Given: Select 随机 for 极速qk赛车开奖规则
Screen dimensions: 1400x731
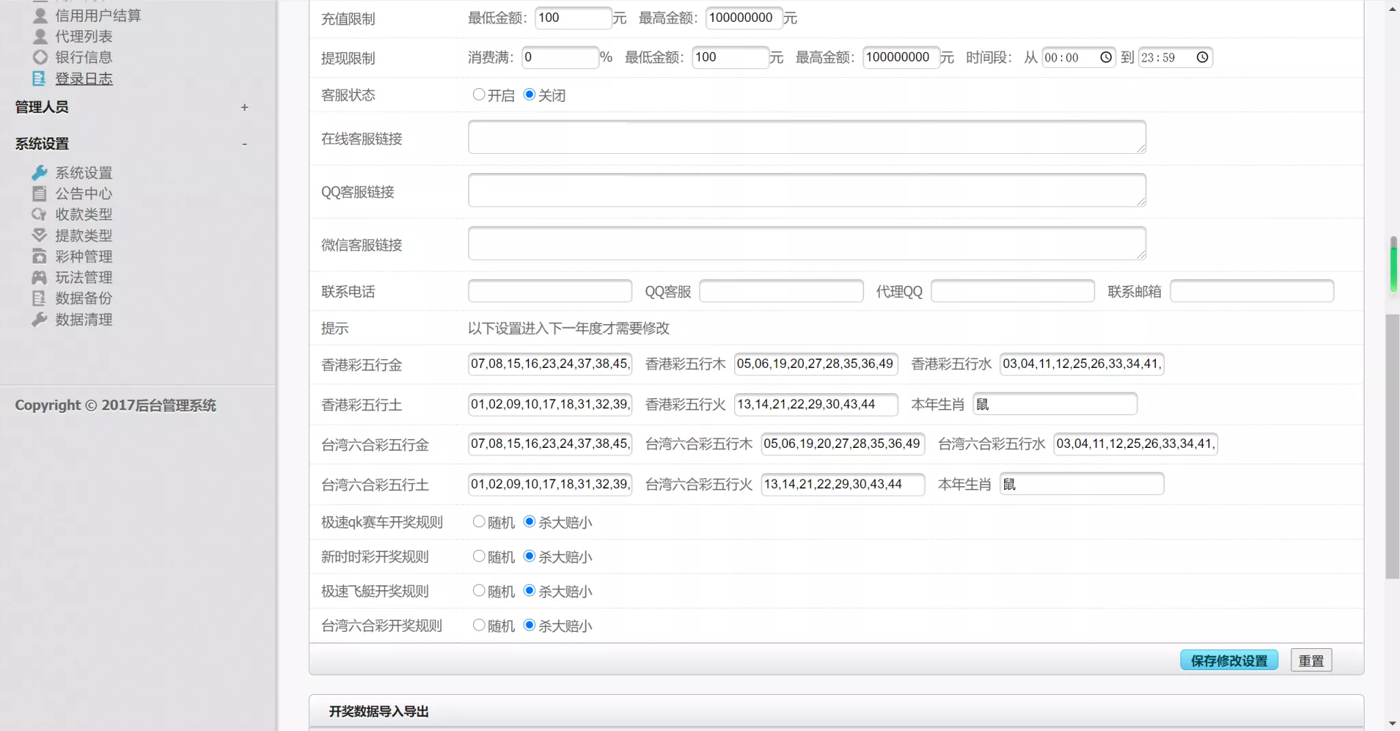Looking at the screenshot, I should [478, 521].
